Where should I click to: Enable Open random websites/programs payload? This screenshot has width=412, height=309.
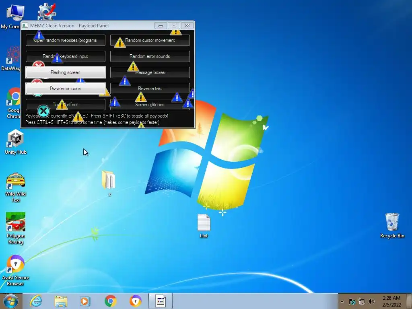point(66,40)
